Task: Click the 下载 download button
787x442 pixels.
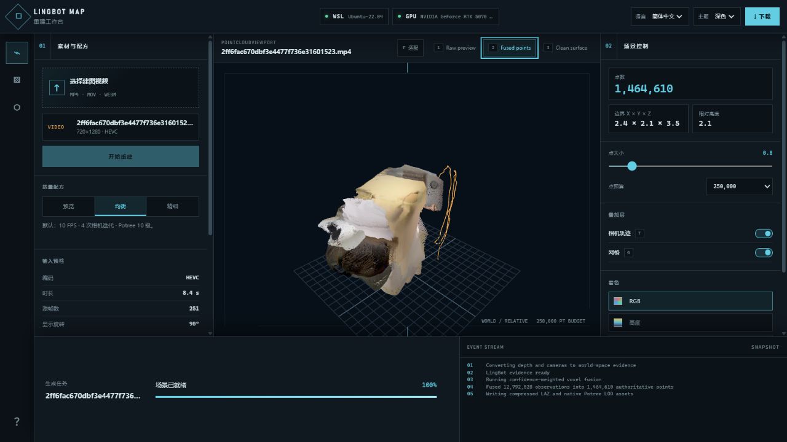Action: [762, 17]
